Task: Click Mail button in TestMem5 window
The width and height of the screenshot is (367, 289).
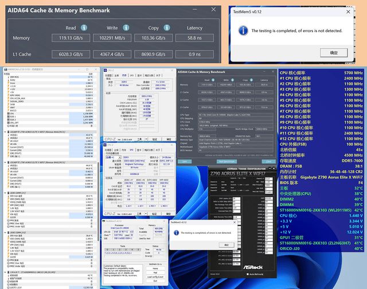Action: [x=155, y=272]
